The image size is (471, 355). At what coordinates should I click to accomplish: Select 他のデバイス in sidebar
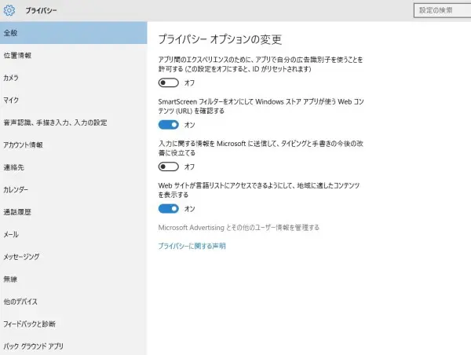(74, 302)
